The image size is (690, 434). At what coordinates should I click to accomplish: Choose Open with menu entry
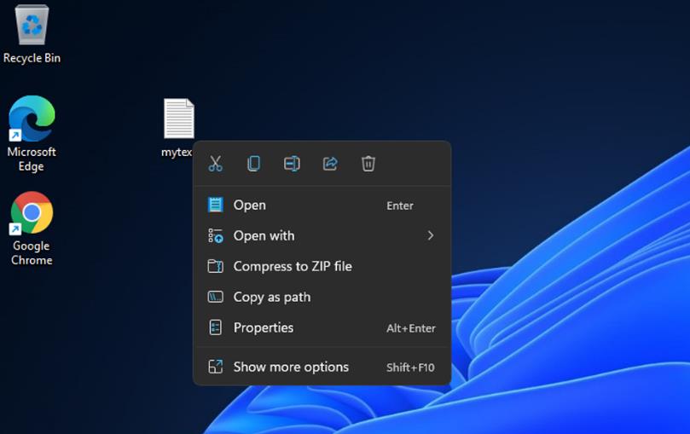click(322, 235)
